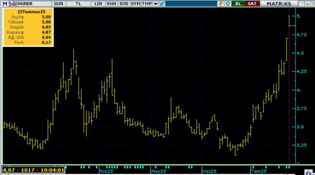Viewport: 315px width, 175px height.
Task: Click the 3,25 price axis label
Action: pyautogui.click(x=302, y=145)
